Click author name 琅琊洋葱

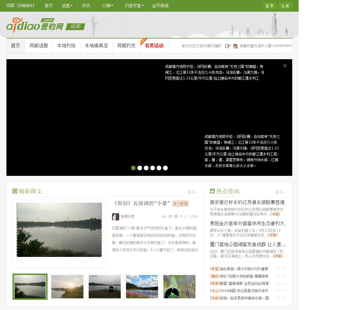pos(128,217)
